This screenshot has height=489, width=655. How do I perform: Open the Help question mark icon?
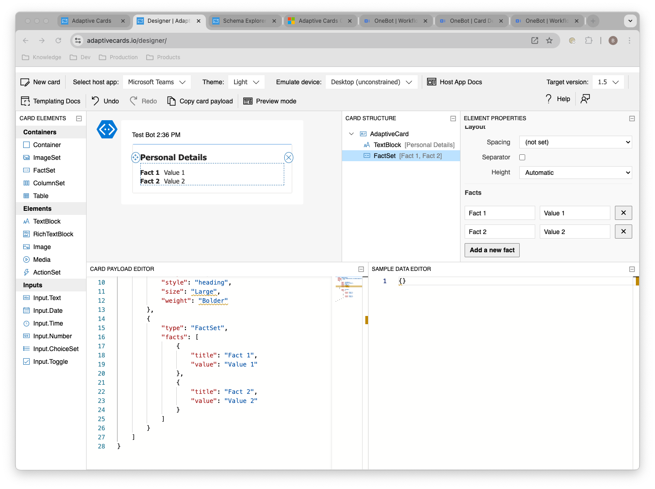pyautogui.click(x=548, y=99)
